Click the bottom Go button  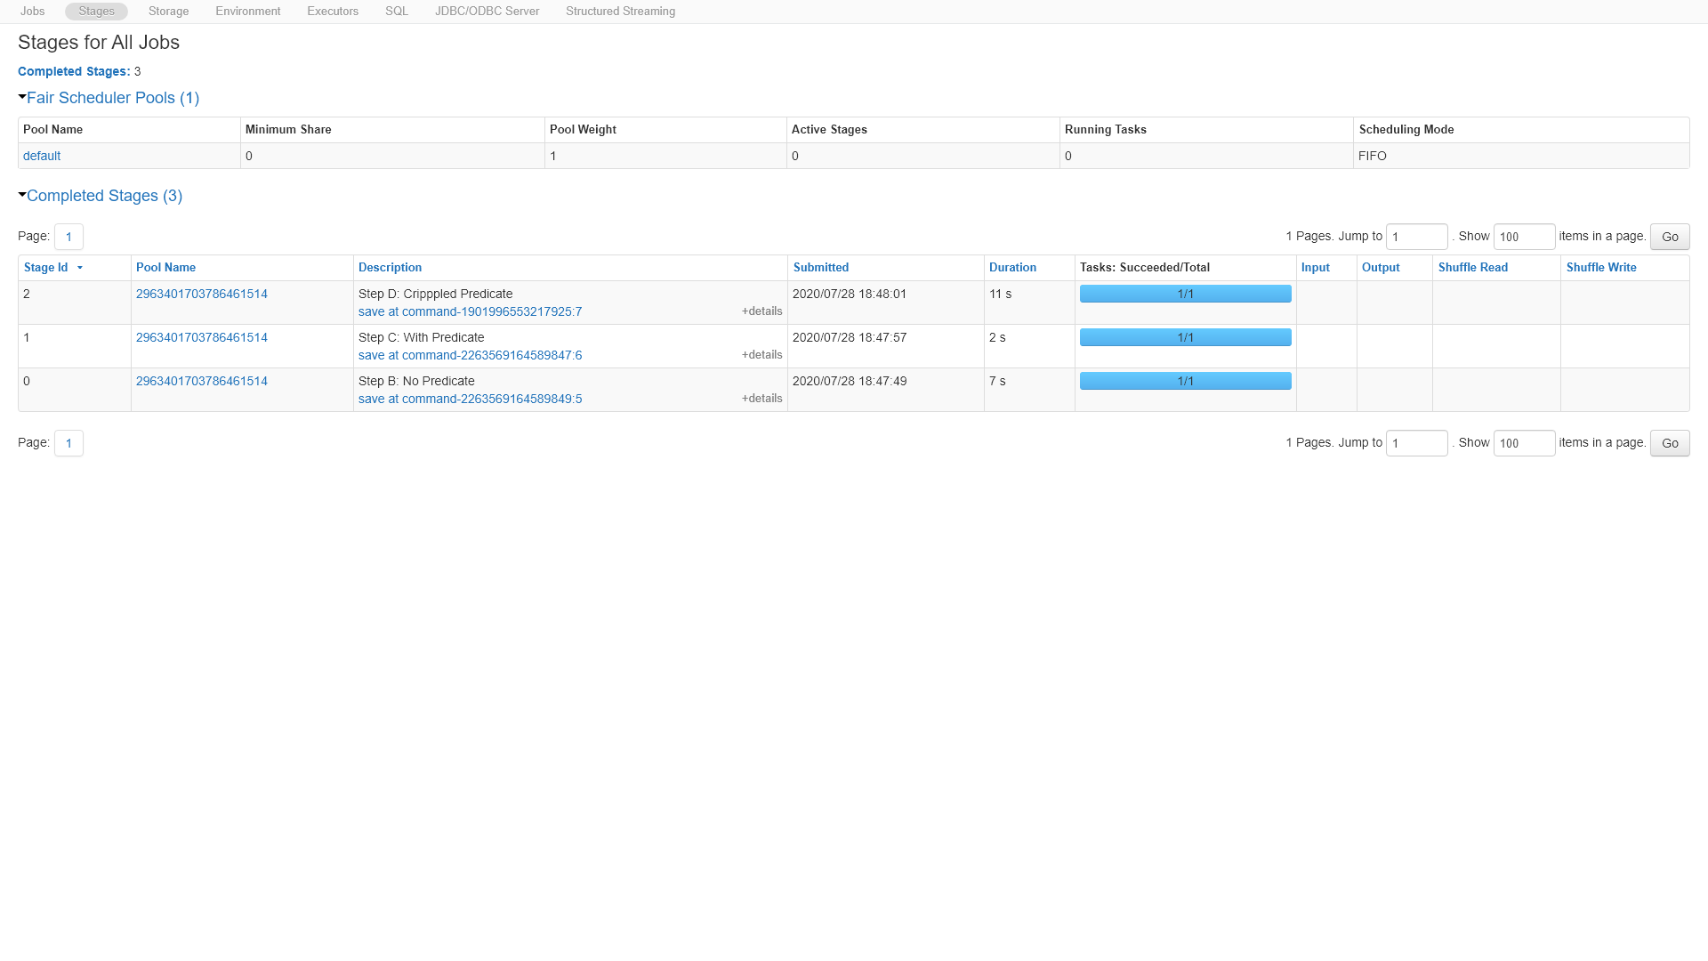tap(1670, 443)
